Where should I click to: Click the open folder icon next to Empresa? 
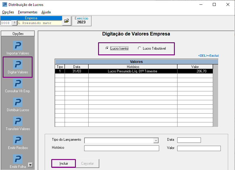click(67, 21)
